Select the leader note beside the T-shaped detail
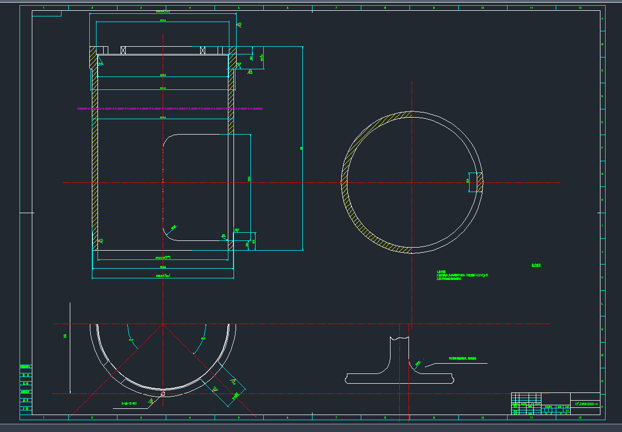This screenshot has height=432, width=622. point(462,359)
